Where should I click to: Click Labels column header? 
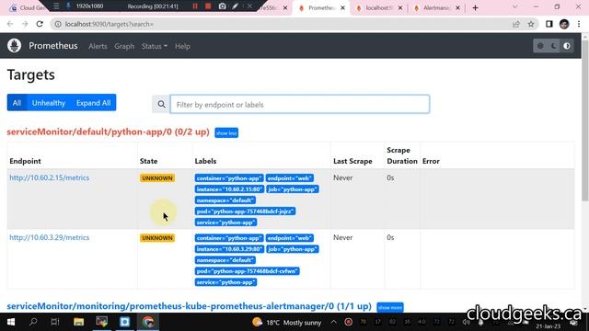click(205, 161)
